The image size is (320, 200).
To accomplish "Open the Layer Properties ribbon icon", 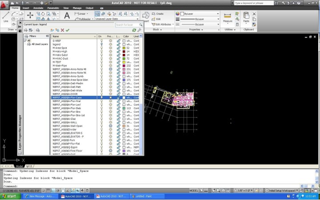I will click(97, 14).
